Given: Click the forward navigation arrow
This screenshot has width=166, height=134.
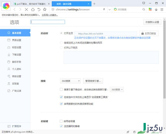Looking at the screenshot, I should click(x=20, y=9).
